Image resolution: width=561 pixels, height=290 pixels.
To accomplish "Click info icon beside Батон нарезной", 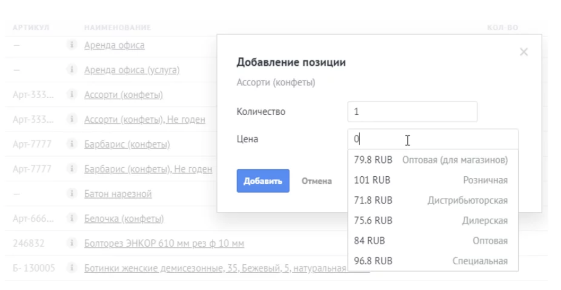I will tap(71, 193).
